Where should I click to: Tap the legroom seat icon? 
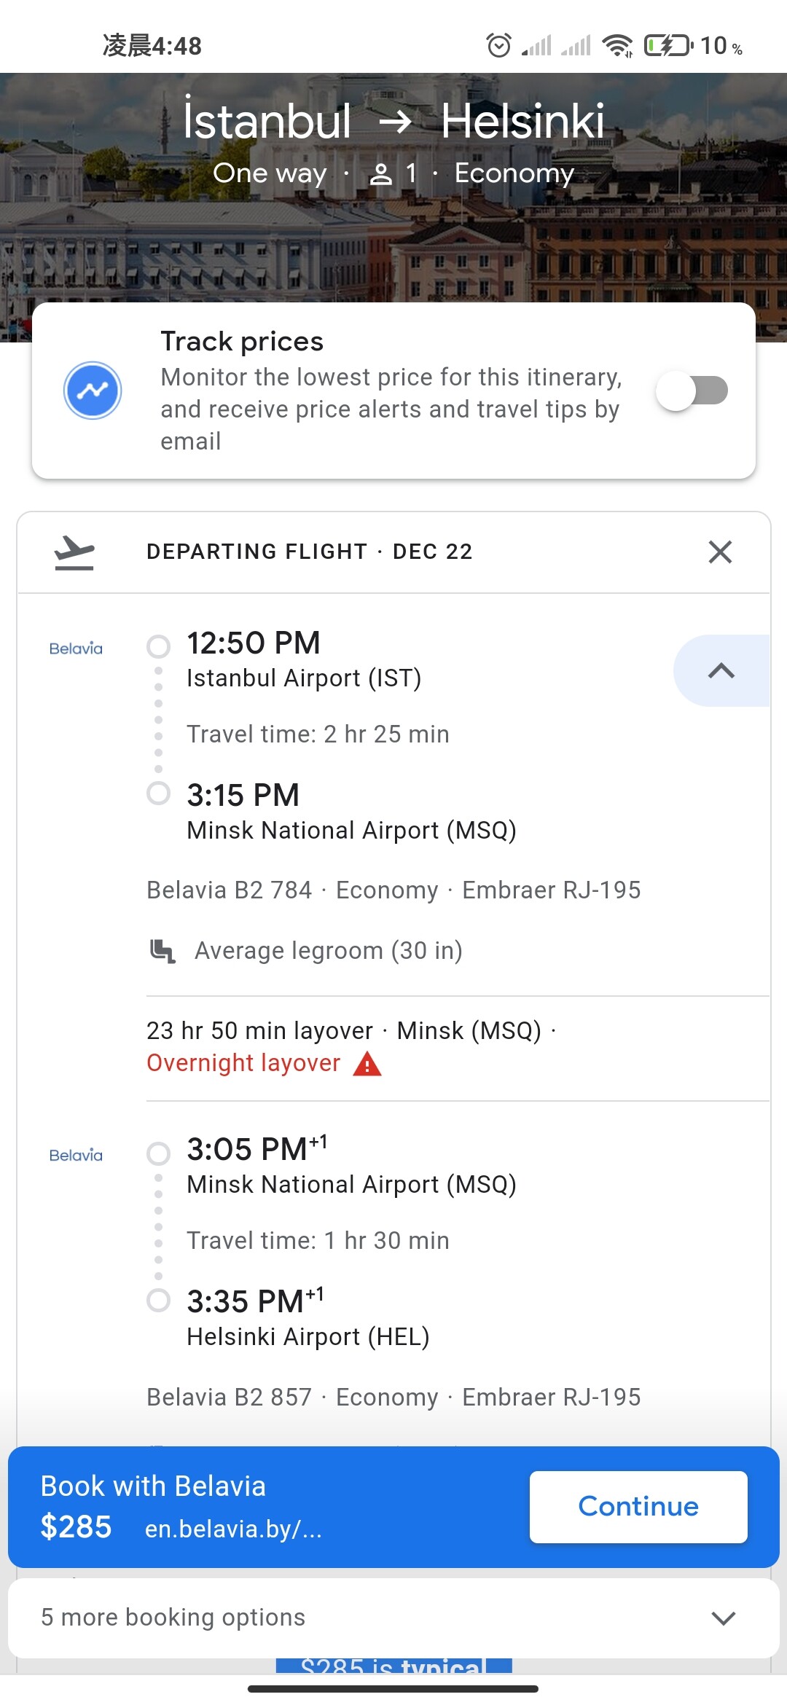coord(163,951)
